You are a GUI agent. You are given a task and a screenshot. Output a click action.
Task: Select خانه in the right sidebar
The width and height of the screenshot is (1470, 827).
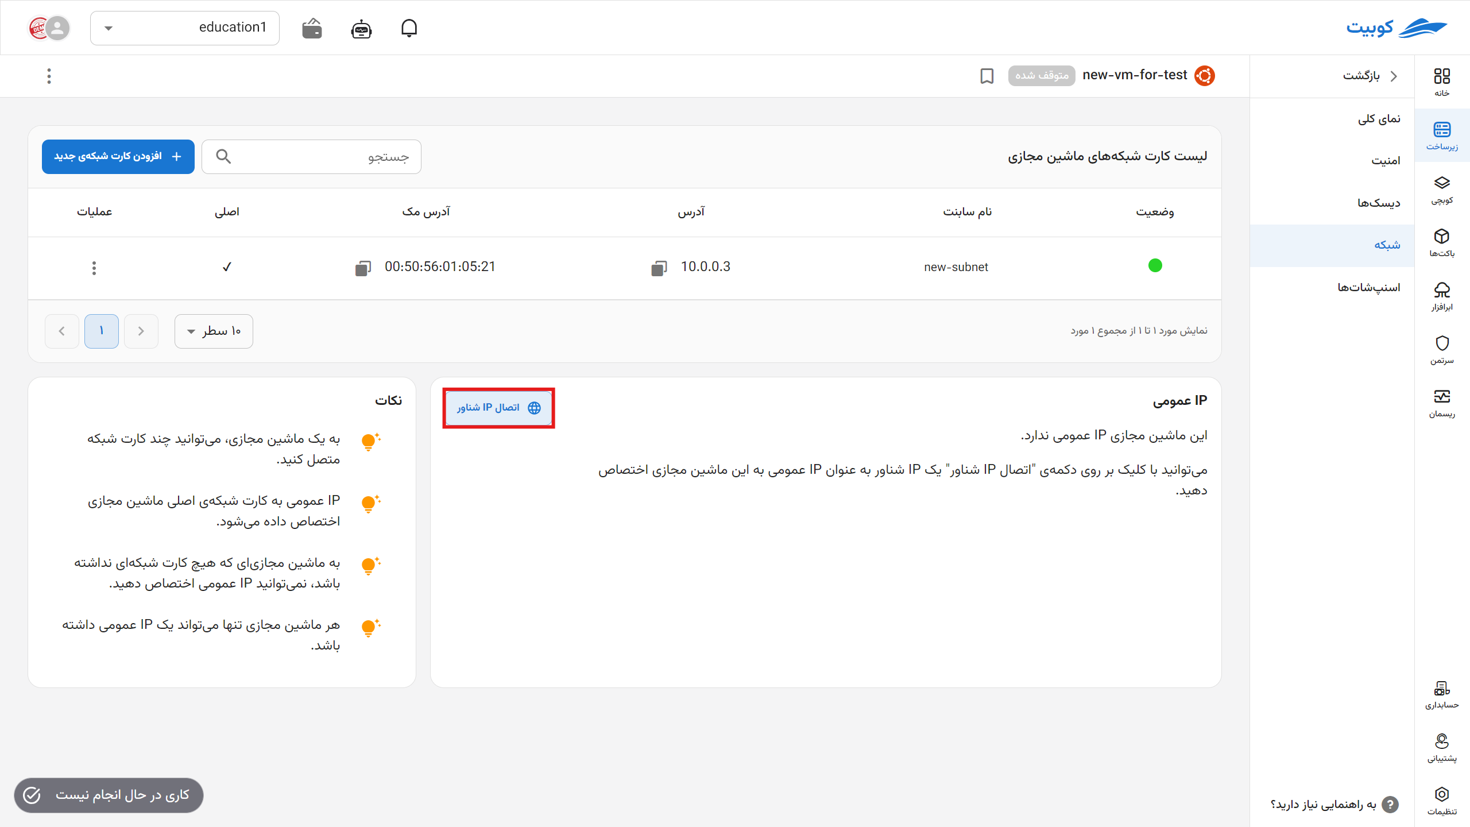tap(1442, 79)
